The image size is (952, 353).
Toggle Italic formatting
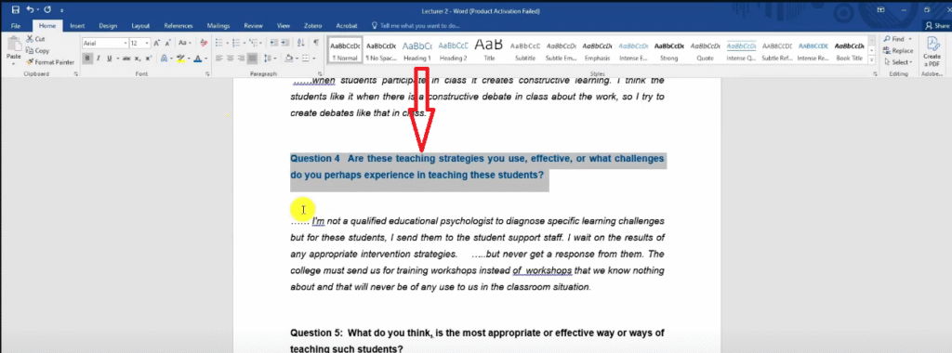tap(99, 59)
